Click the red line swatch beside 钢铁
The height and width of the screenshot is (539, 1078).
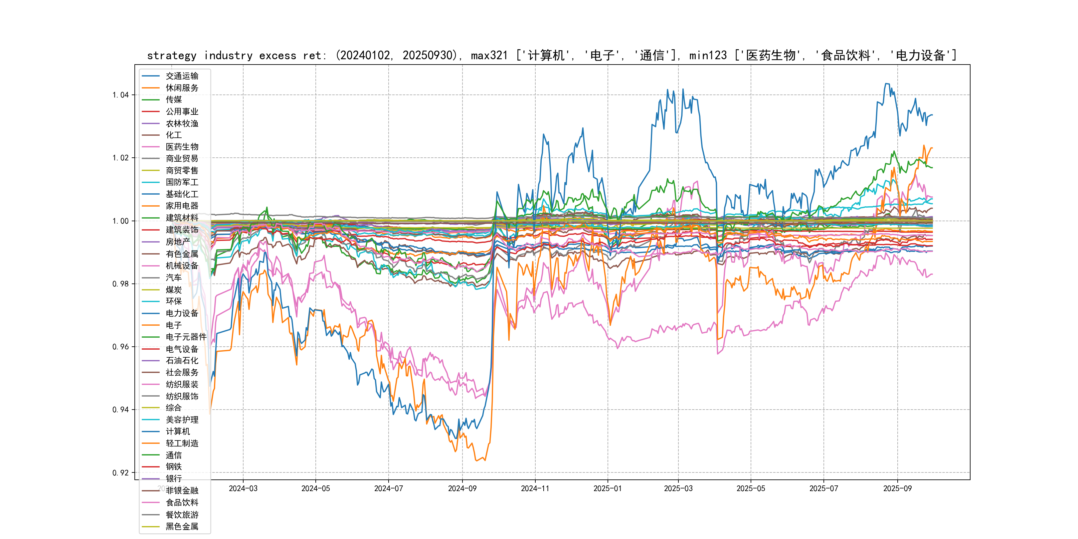tap(151, 466)
